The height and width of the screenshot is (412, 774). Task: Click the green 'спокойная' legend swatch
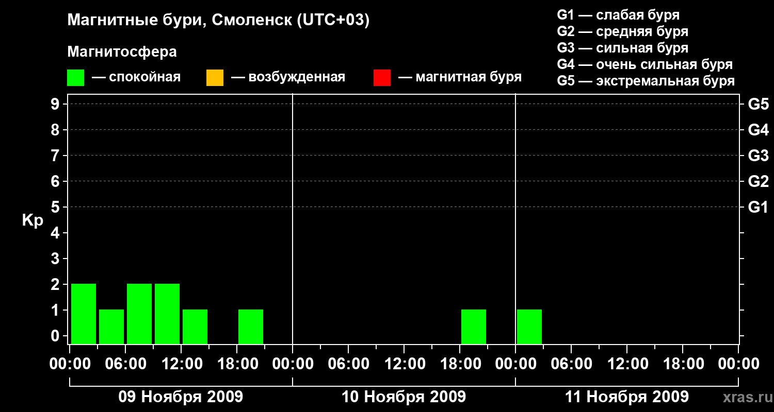76,78
